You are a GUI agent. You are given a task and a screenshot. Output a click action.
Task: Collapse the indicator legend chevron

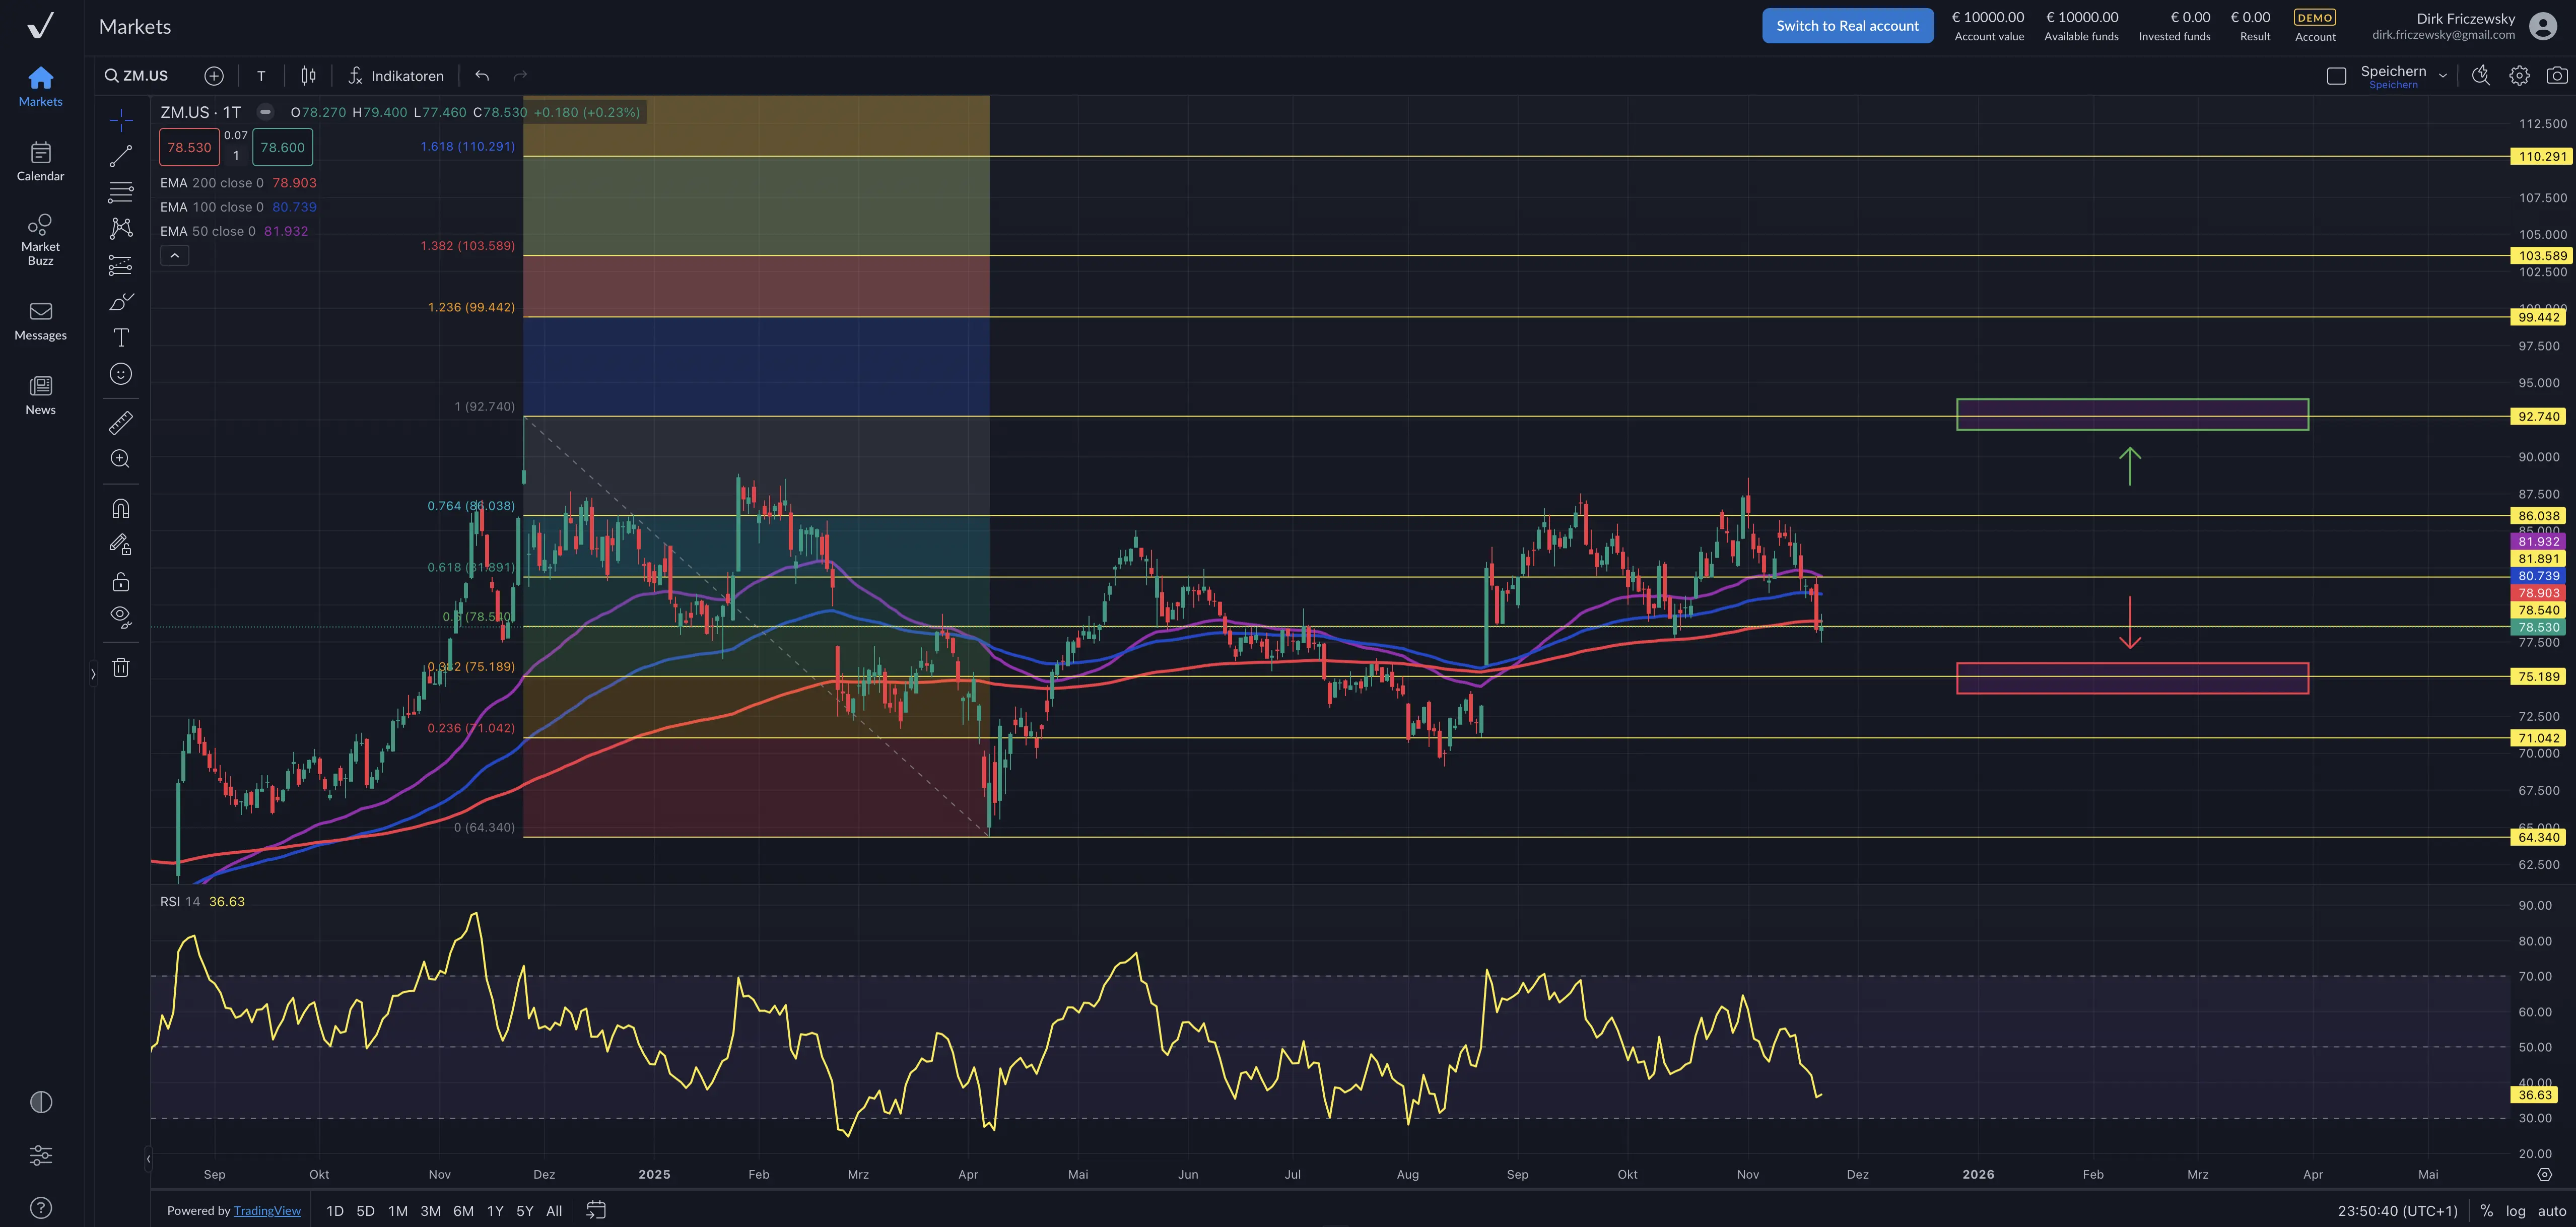(x=174, y=256)
